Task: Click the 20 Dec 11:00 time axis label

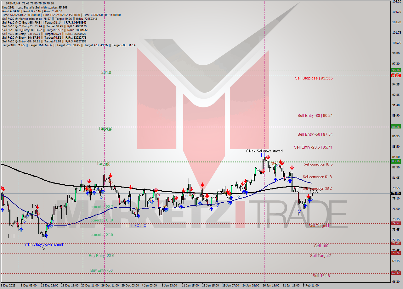Action: point(90,286)
